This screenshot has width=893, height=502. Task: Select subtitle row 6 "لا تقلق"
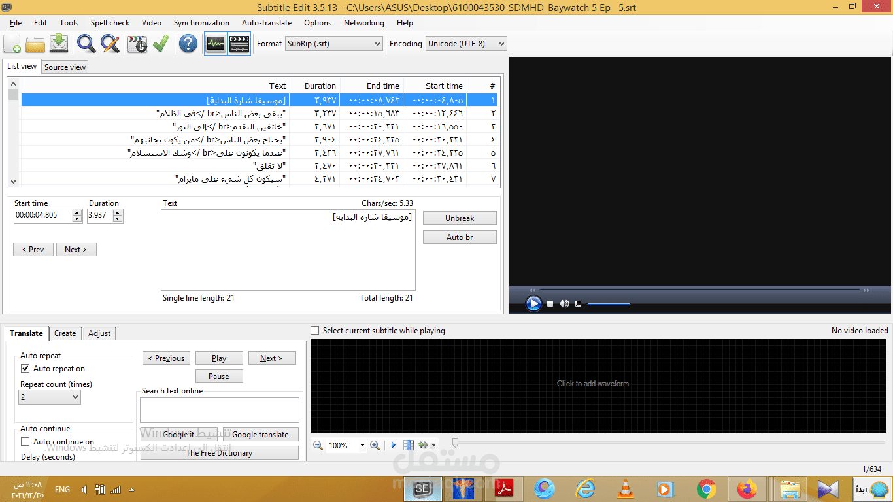259,165
